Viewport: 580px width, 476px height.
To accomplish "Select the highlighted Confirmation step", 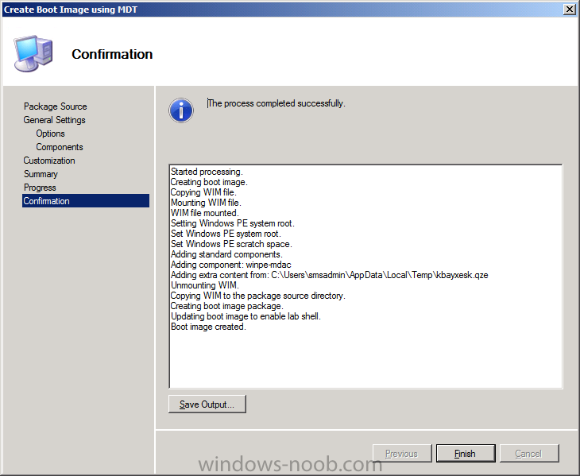I will (86, 201).
